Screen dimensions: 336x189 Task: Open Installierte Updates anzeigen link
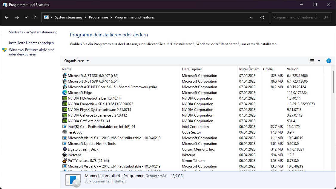31,43
